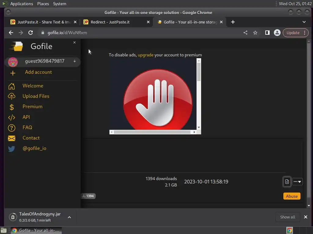
Task: Click the ad frame scroll-right arrow
Action: (x=194, y=132)
